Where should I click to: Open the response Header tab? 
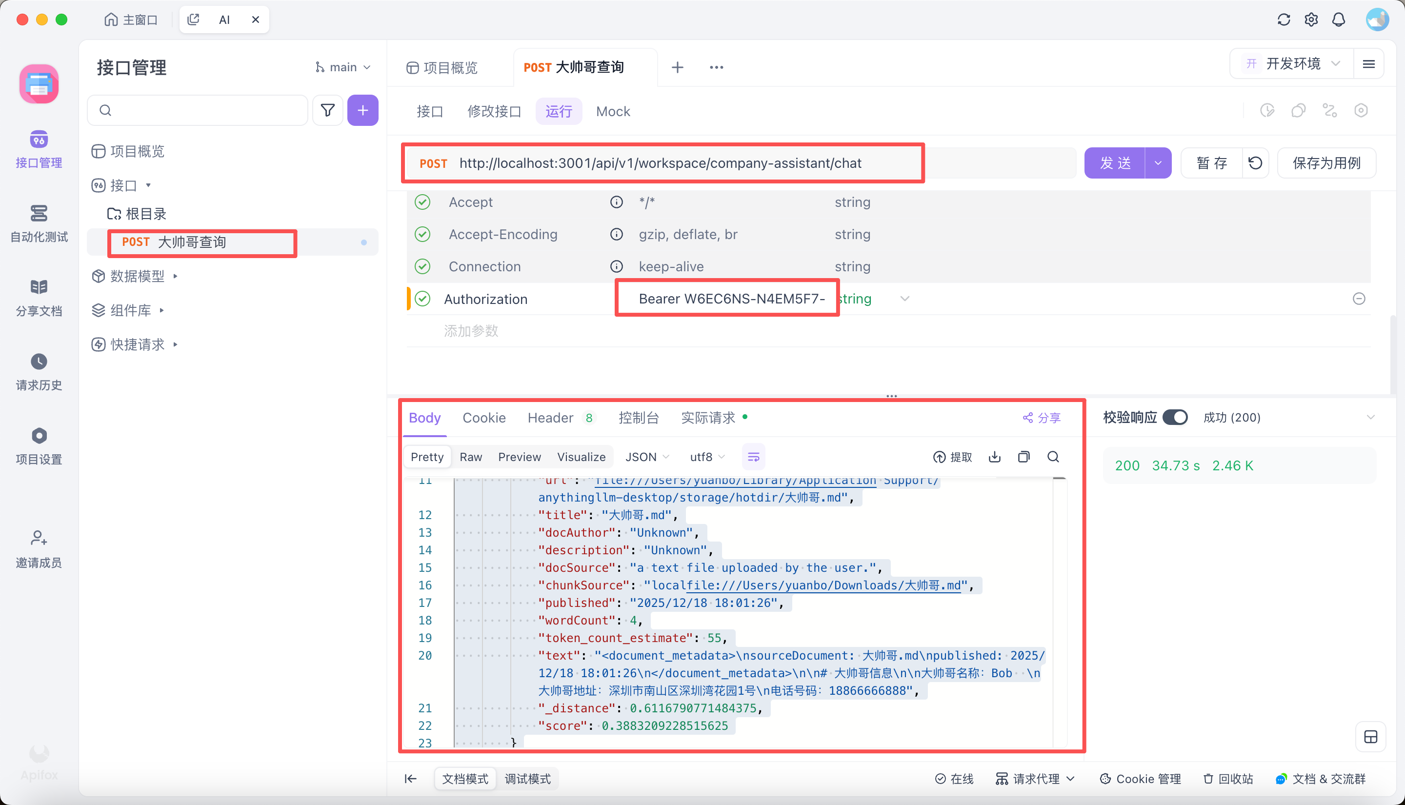click(x=550, y=418)
